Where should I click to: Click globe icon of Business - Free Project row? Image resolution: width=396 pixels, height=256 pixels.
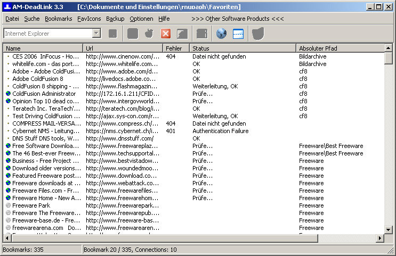click(8, 161)
